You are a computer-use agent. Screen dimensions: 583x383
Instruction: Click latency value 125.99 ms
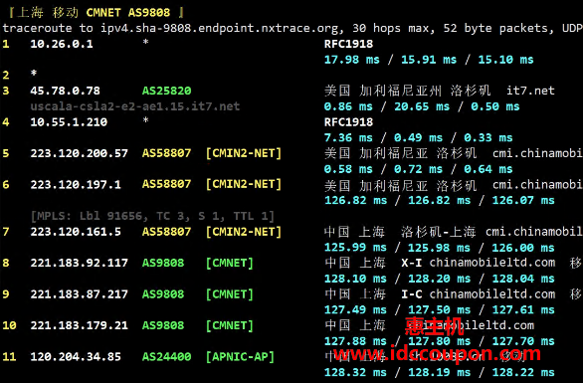(x=355, y=248)
